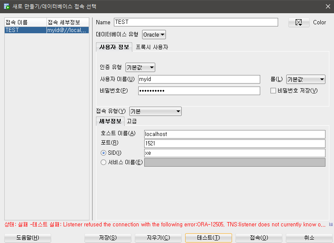
Task: Select the 세부정보 tab
Action: [x=110, y=121]
